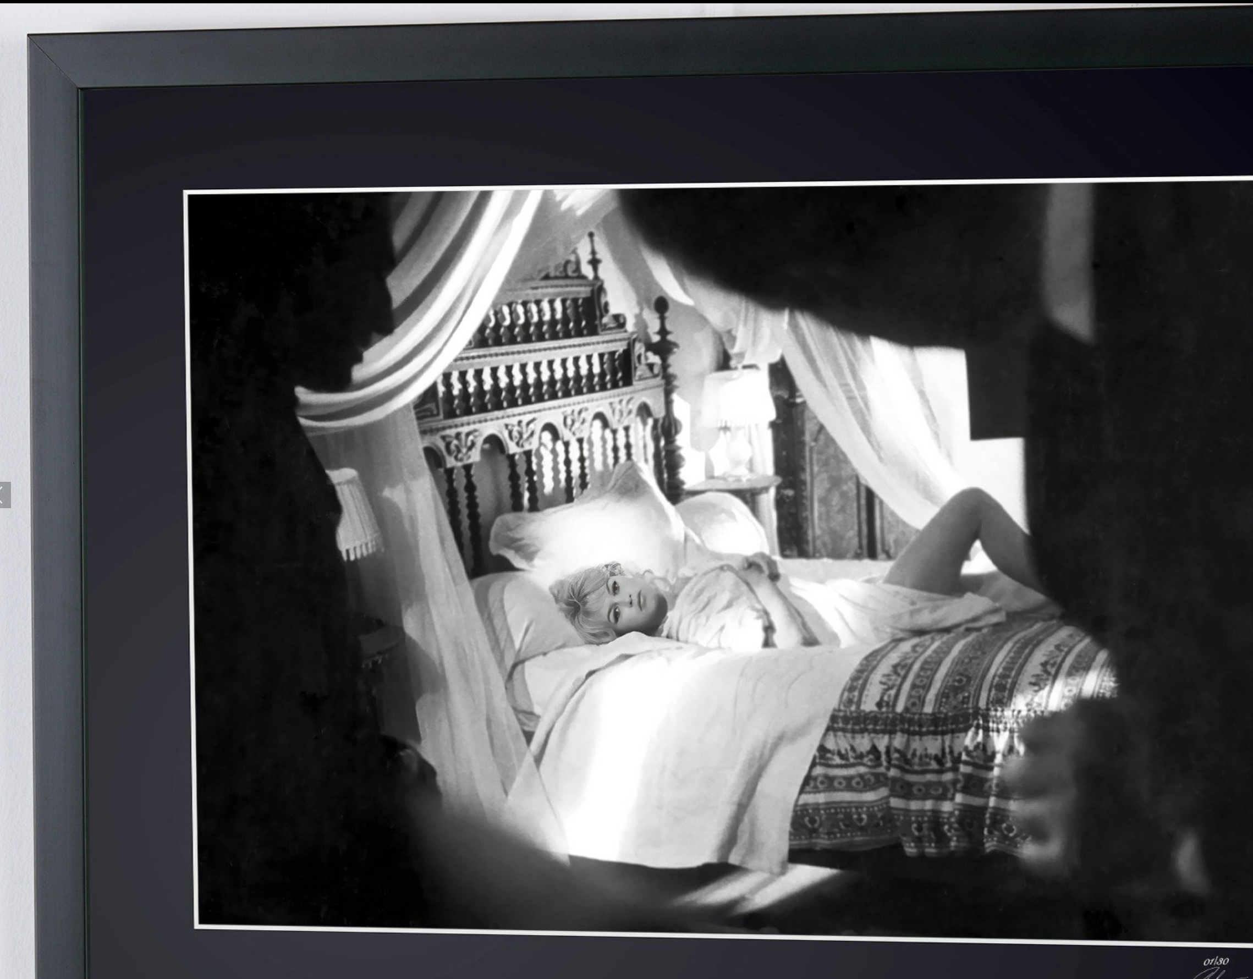Click the 01/30 edition number text
Viewport: 1253px width, 979px height.
click(1216, 961)
